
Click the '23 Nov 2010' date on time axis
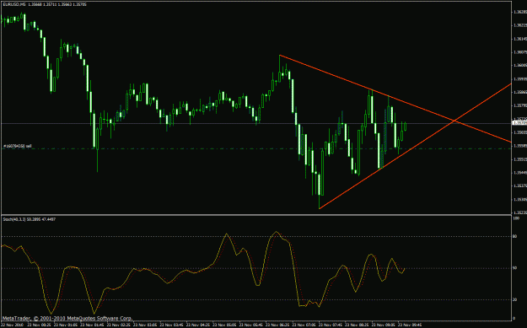click(13, 325)
